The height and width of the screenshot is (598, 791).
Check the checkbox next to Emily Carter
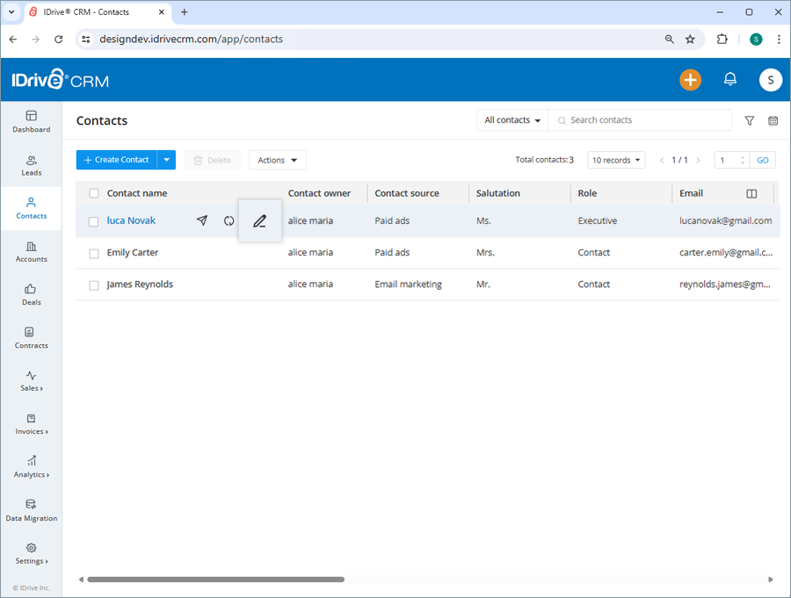[x=93, y=253]
